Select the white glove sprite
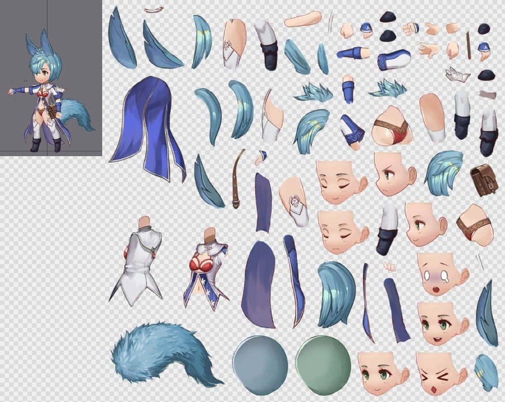 (x=458, y=74)
